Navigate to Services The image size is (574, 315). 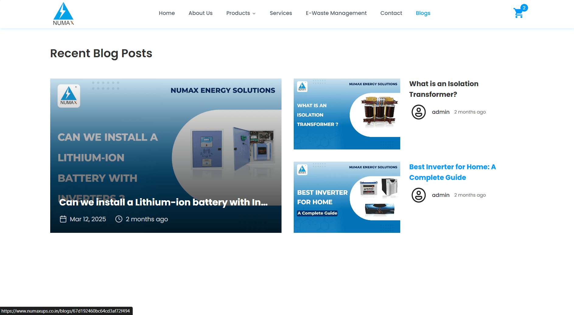281,13
